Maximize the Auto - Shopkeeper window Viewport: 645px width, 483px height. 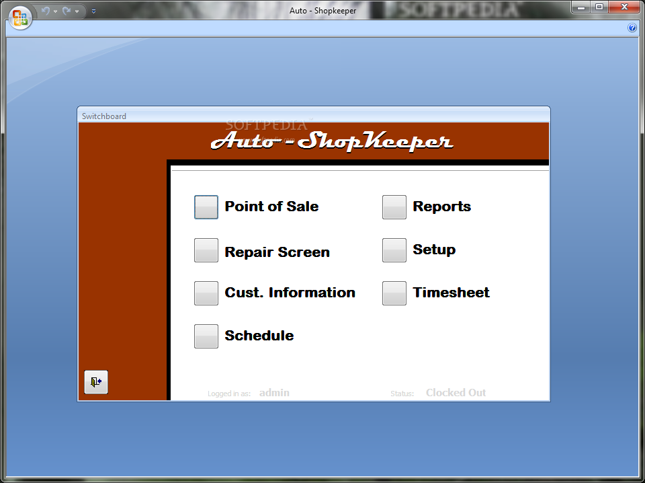coord(599,7)
